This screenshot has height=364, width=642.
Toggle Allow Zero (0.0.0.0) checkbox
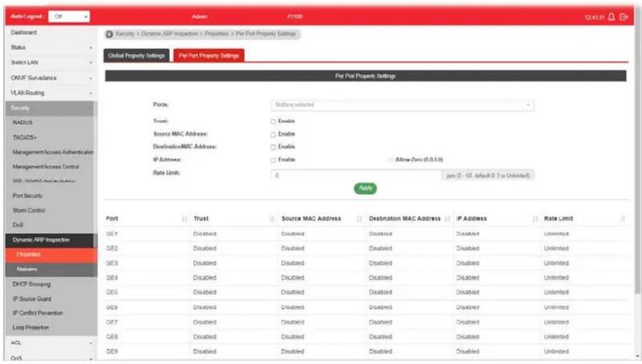click(391, 160)
